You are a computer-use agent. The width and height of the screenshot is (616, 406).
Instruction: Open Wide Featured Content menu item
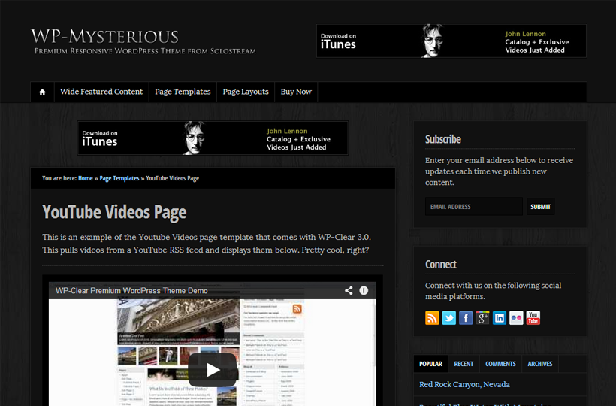[101, 92]
